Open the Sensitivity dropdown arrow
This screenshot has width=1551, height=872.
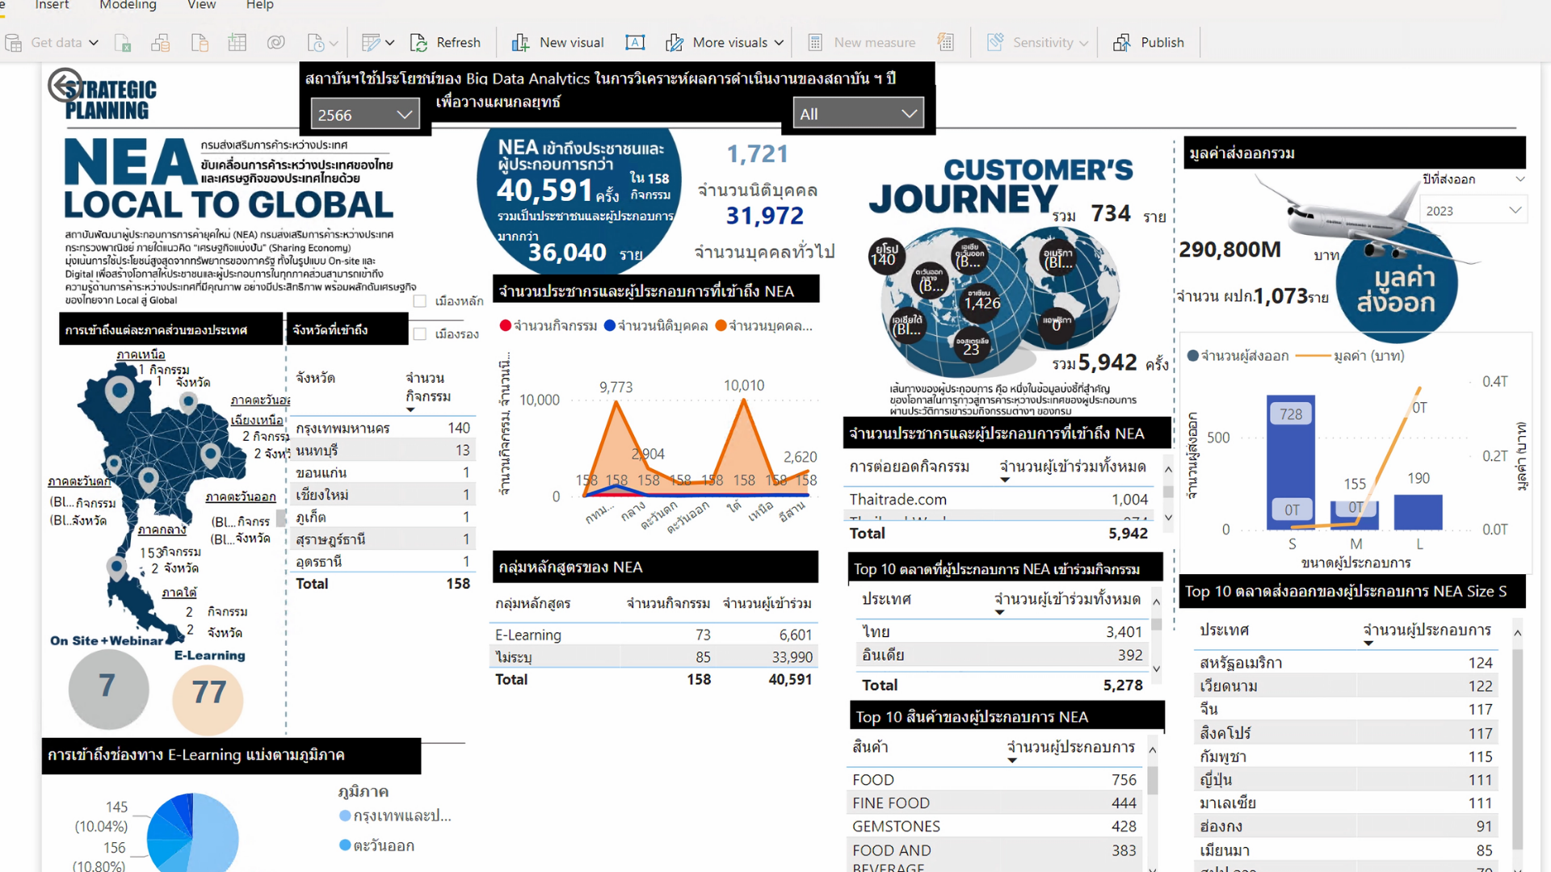point(1083,43)
